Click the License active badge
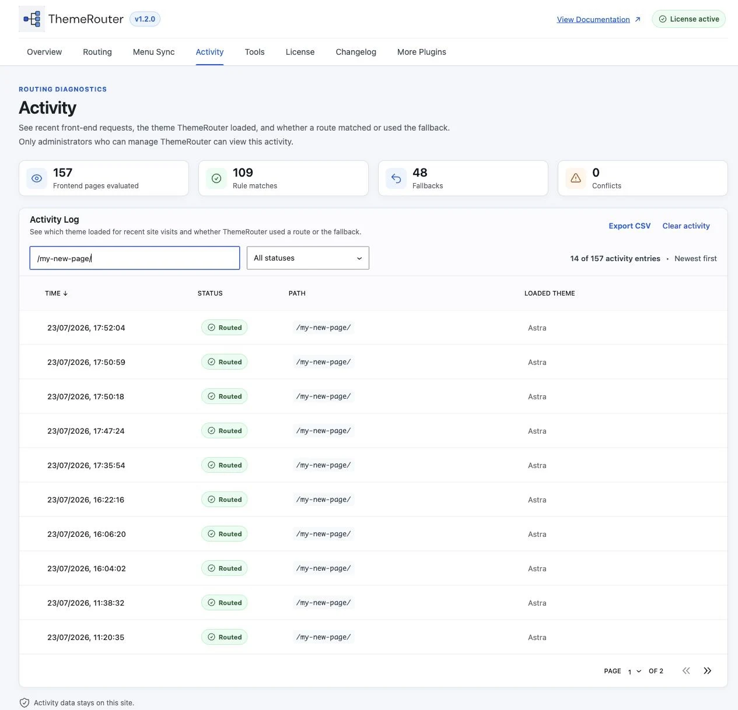The width and height of the screenshot is (738, 710). 688,19
